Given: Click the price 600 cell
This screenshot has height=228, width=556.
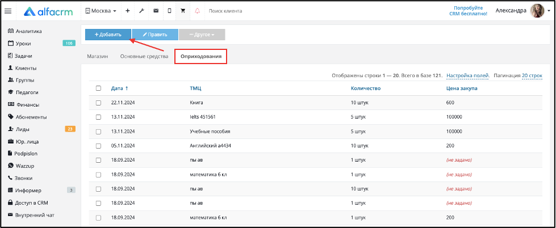Looking at the screenshot, I should coord(450,103).
